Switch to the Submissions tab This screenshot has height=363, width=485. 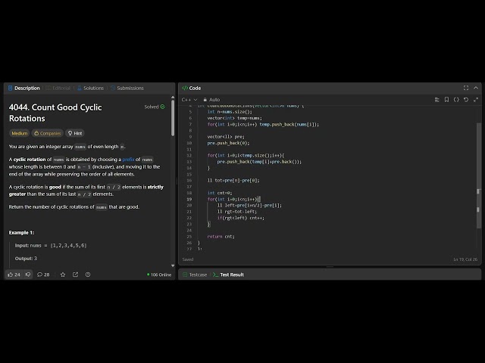coord(127,88)
